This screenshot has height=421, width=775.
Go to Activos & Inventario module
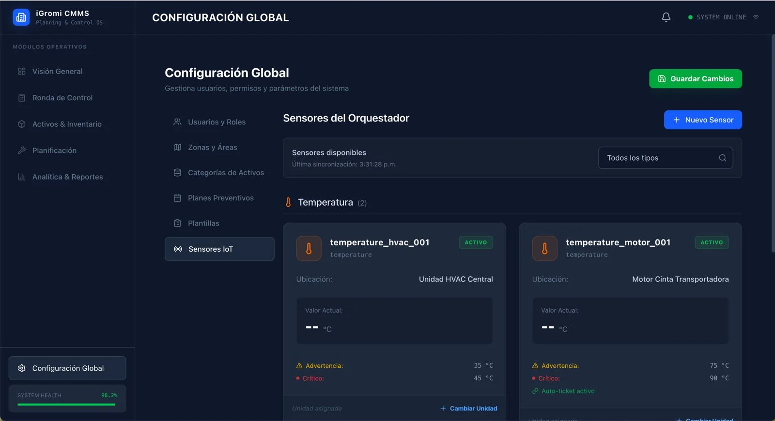point(67,124)
